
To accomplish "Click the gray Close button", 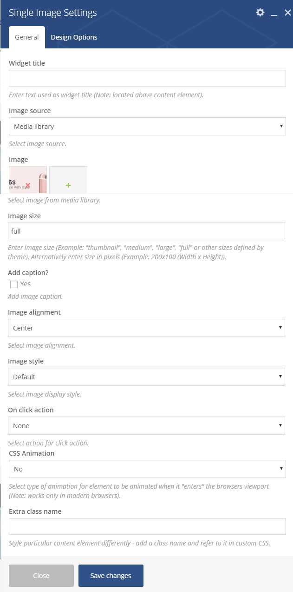I will 41,576.
